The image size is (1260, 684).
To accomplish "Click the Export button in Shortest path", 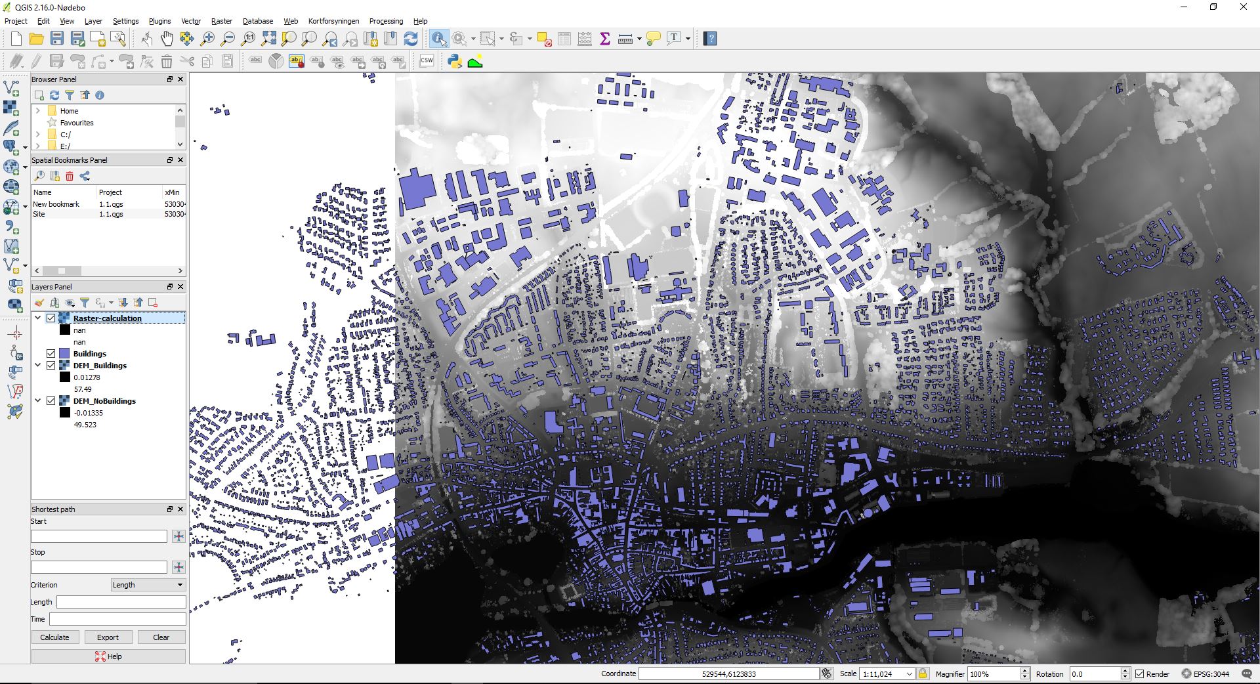I will click(108, 637).
